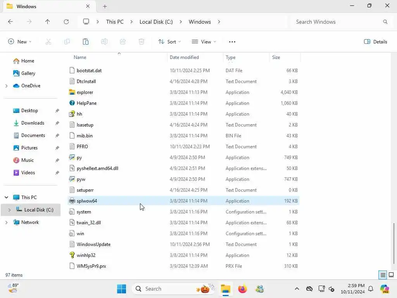The image size is (397, 298).
Task: Expand Network tree node
Action: coord(6,222)
